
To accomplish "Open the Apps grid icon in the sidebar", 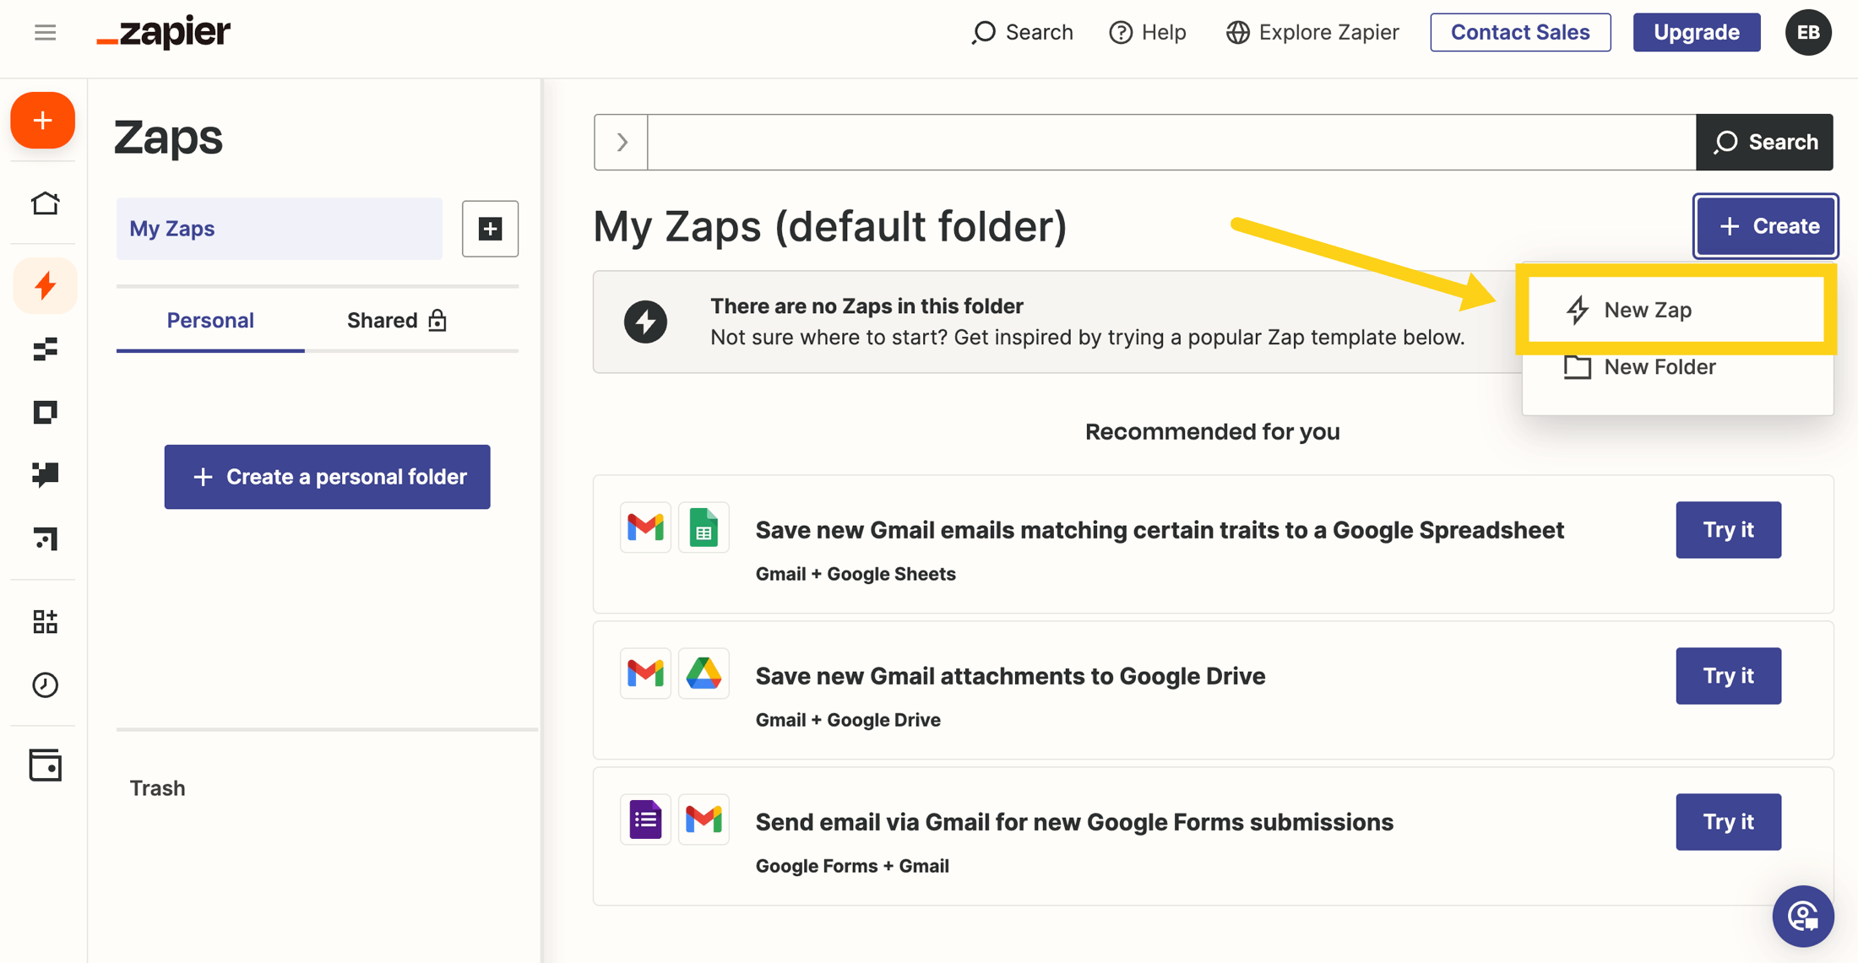I will click(45, 622).
